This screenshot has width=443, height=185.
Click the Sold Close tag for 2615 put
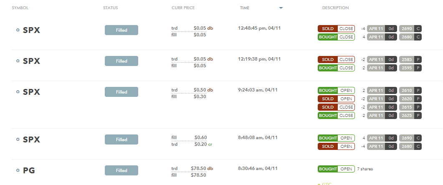coord(336,107)
